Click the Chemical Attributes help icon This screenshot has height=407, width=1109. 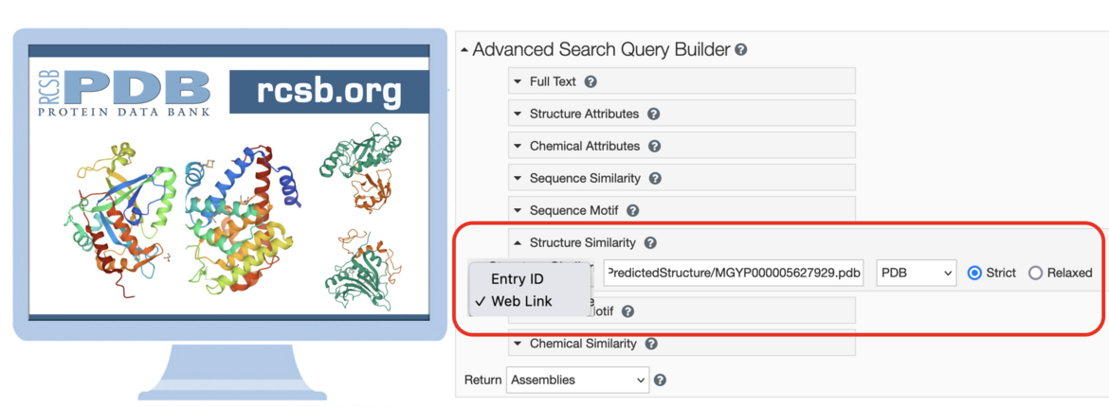[654, 147]
